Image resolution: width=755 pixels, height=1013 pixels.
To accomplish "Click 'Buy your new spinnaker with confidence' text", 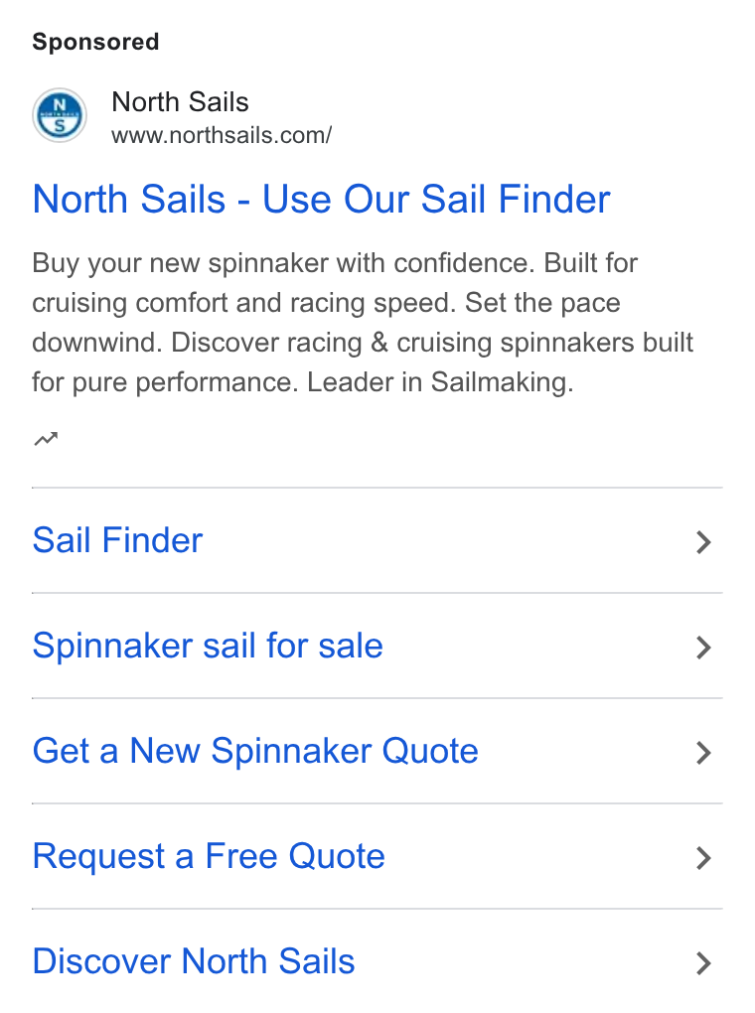I will [x=284, y=263].
